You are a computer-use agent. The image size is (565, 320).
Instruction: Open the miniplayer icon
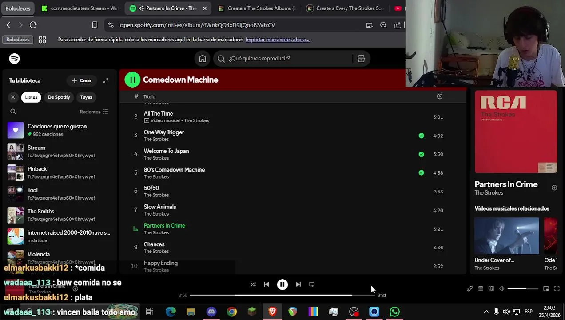pyautogui.click(x=546, y=289)
